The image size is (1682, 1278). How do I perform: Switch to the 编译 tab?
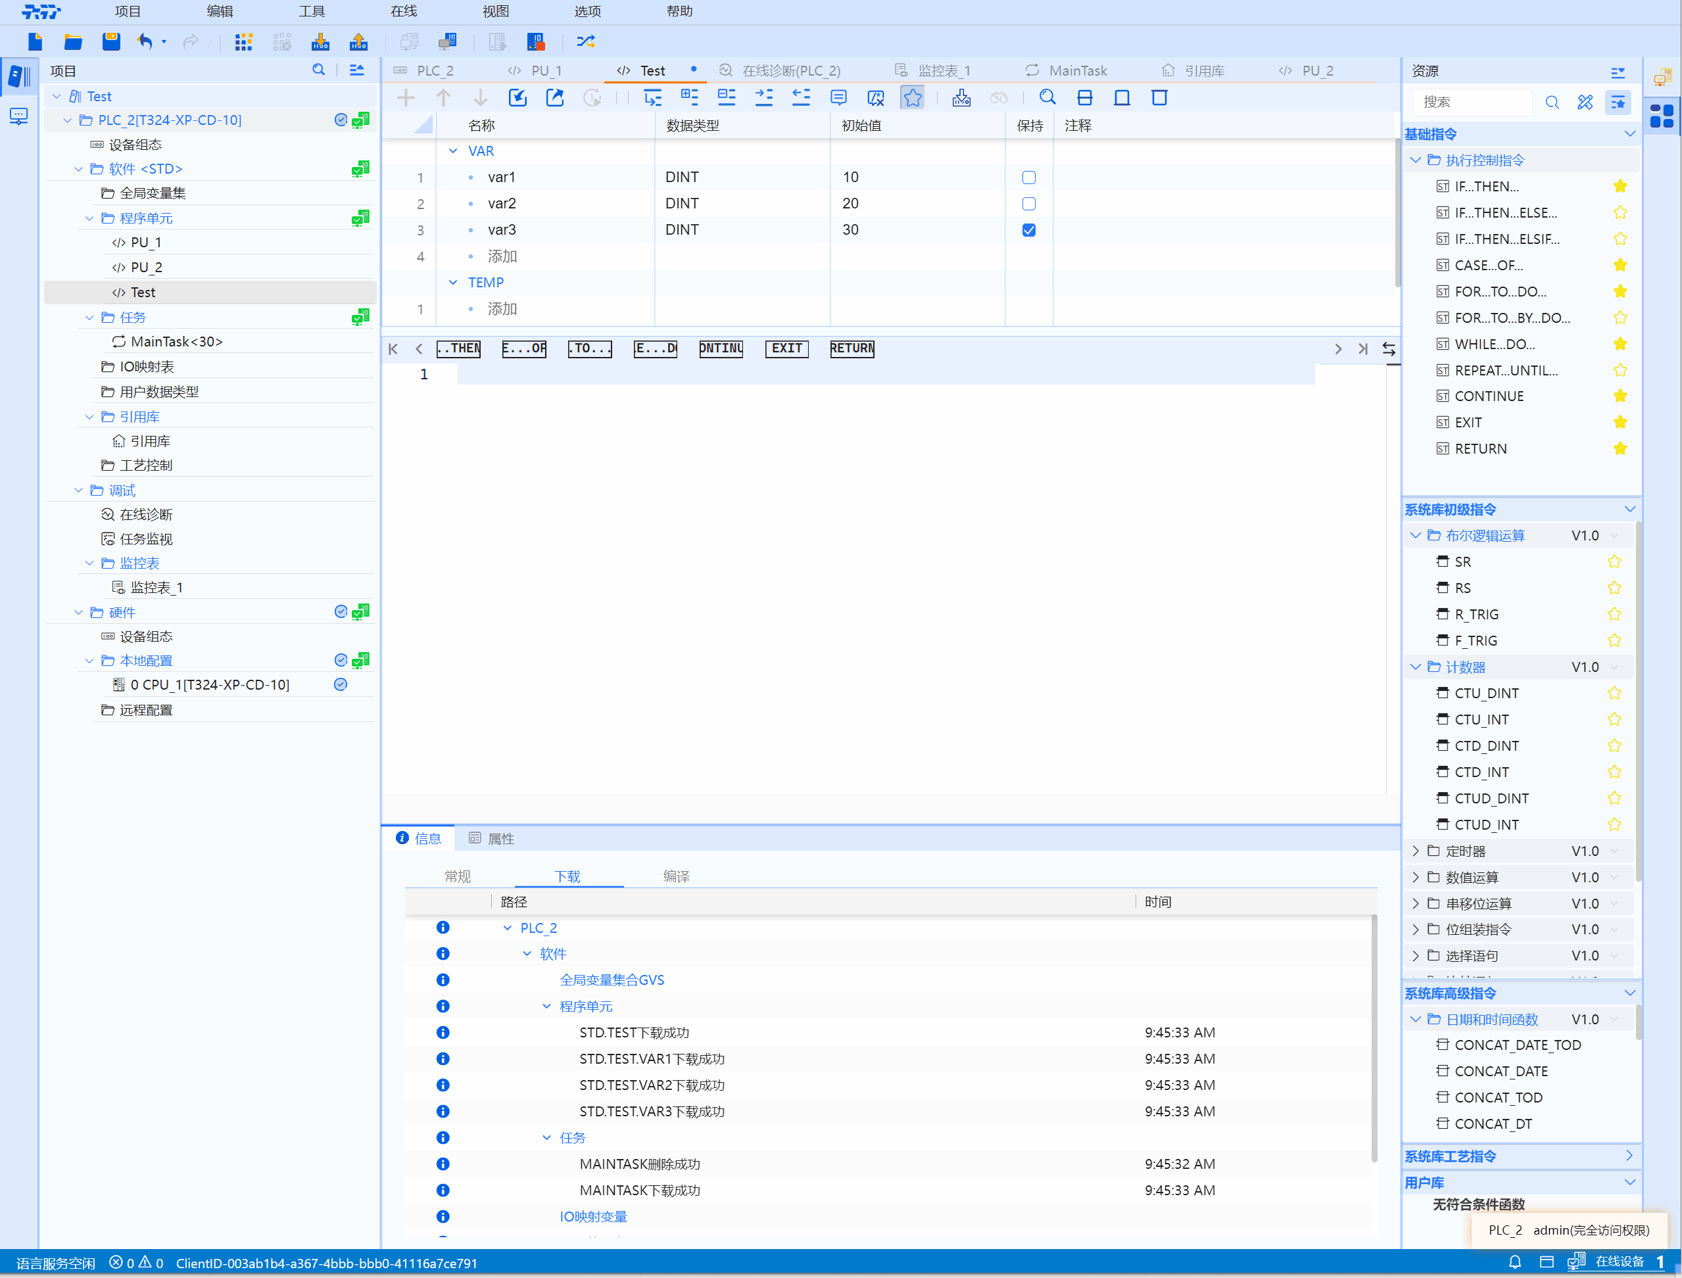point(675,876)
